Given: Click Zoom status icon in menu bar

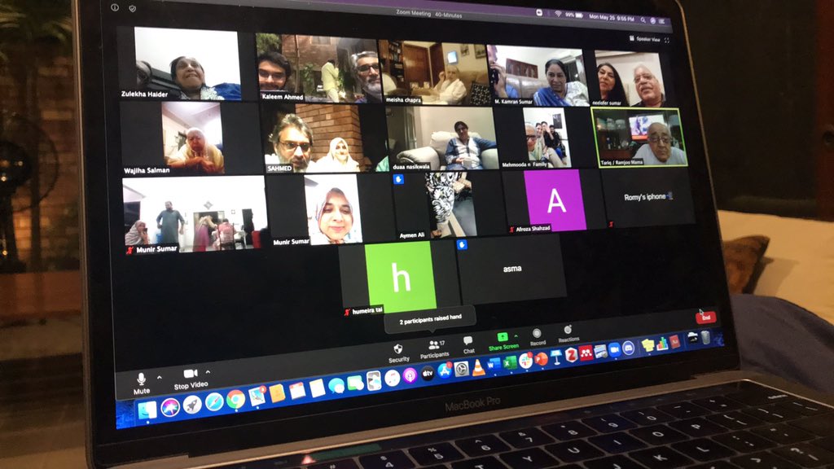Looking at the screenshot, I should click(x=539, y=12).
